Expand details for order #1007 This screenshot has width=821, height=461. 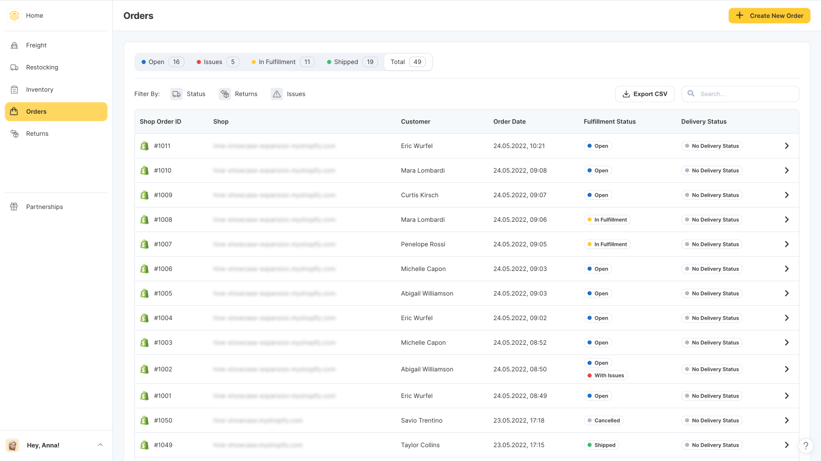(786, 244)
